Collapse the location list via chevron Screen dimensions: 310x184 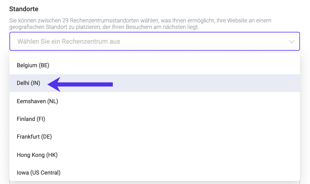tap(292, 42)
